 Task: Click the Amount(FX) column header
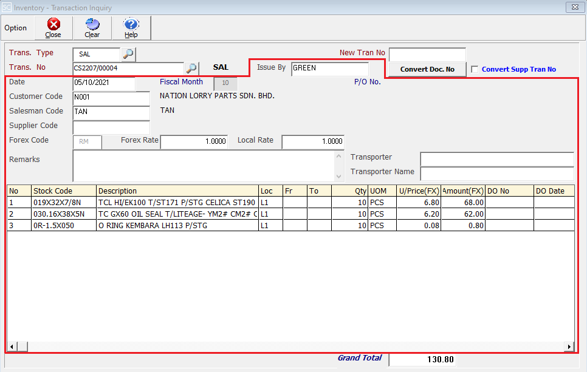pos(463,191)
